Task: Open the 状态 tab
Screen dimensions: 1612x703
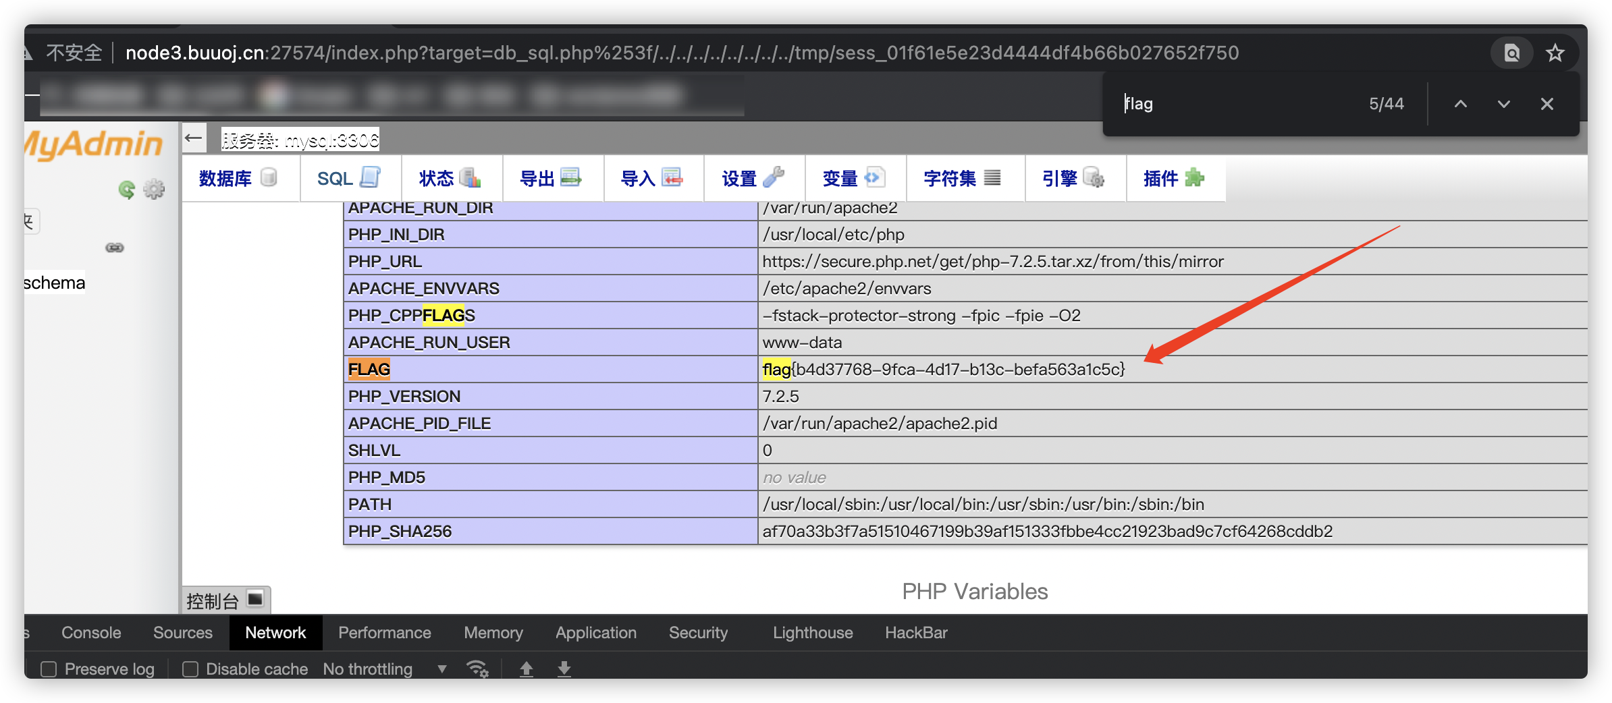Action: pyautogui.click(x=450, y=178)
